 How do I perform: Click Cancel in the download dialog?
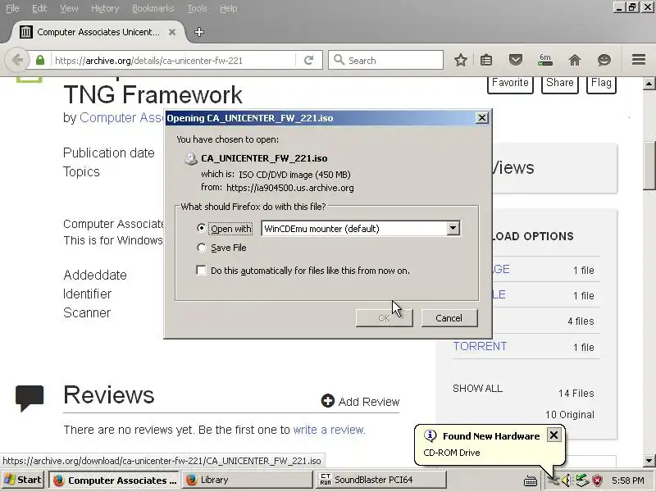click(x=449, y=318)
